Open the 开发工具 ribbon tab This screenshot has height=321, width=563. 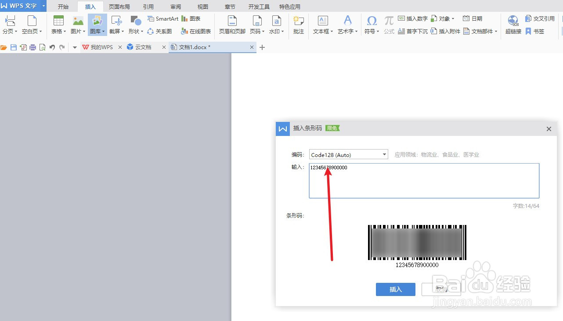click(x=259, y=7)
